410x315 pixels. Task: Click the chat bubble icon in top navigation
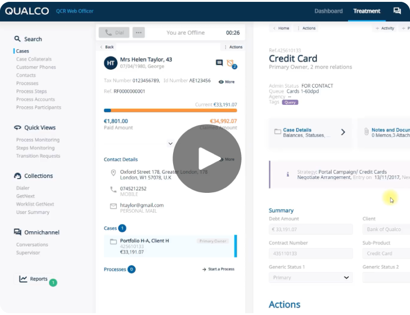pyautogui.click(x=397, y=11)
